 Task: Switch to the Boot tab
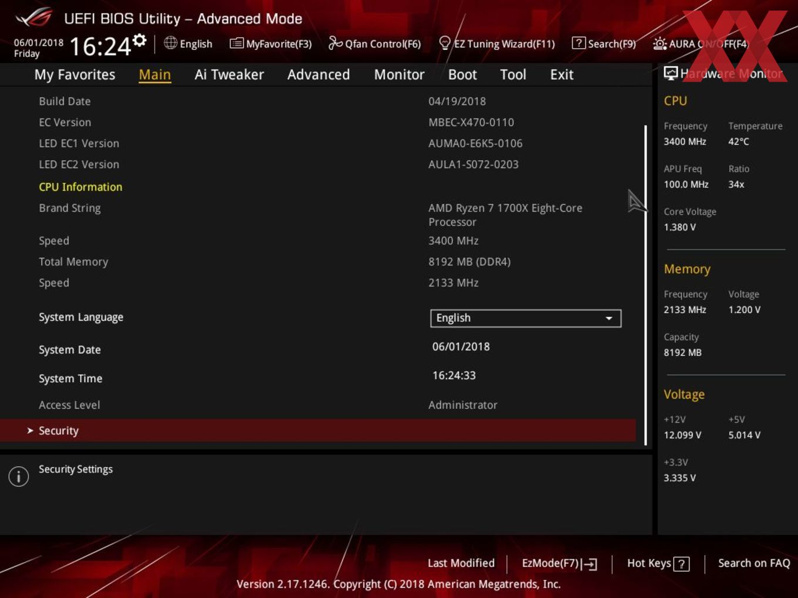click(x=462, y=74)
